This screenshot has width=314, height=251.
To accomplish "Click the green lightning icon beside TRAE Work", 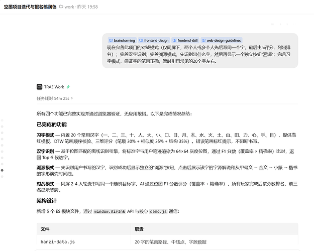I will pyautogui.click(x=68, y=87).
